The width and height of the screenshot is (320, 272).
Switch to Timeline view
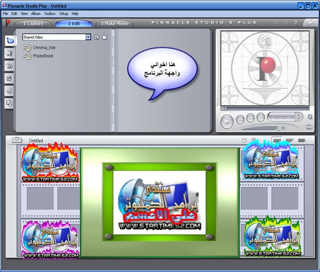pyautogui.click(x=289, y=140)
